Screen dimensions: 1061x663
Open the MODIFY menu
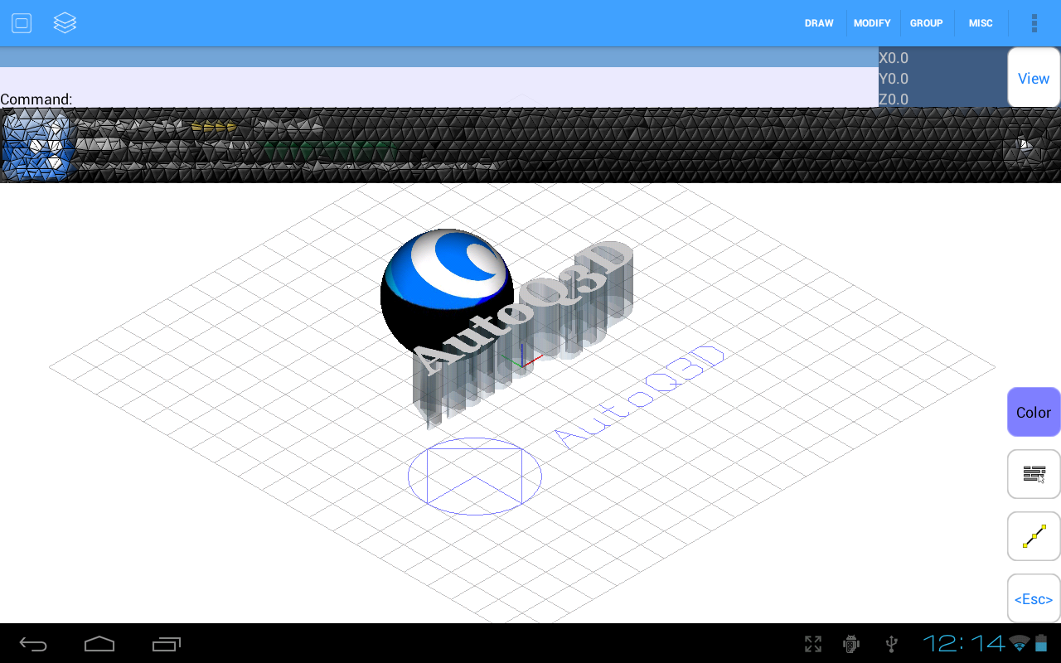872,23
